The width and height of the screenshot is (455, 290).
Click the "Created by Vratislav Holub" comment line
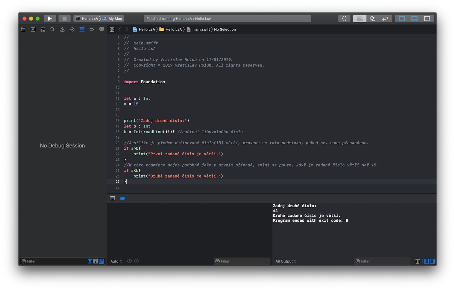178,60
